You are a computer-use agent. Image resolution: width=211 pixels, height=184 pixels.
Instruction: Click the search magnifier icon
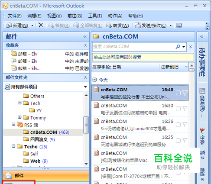pyautogui.click(x=178, y=46)
